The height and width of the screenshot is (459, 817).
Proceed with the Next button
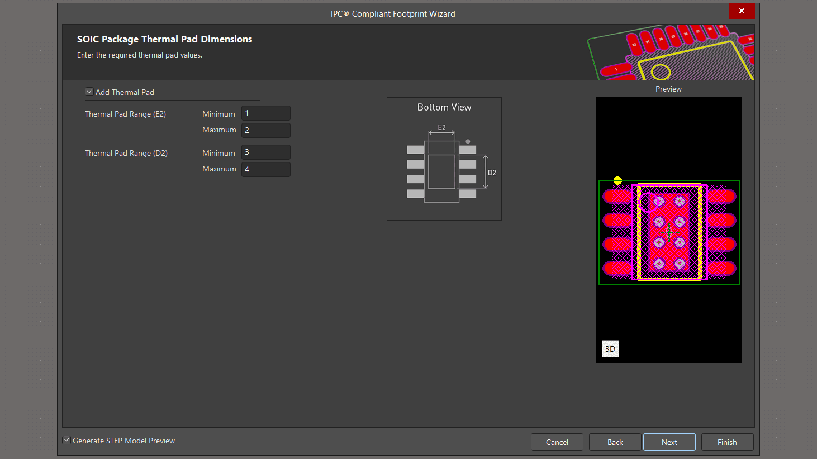click(669, 442)
